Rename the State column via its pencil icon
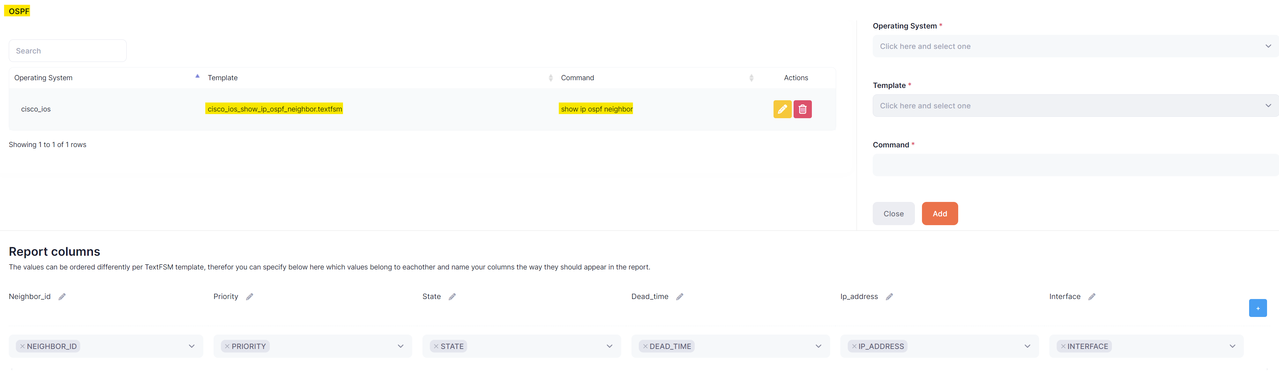 pos(452,297)
